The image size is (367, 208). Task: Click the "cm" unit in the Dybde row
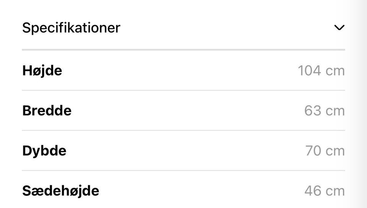pyautogui.click(x=335, y=151)
